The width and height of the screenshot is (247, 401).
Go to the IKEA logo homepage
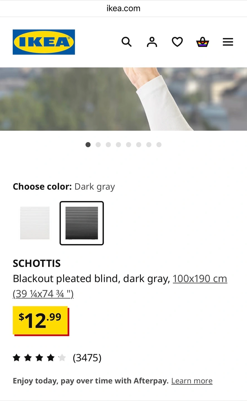point(44,42)
